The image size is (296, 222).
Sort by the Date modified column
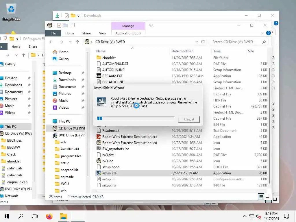point(182,51)
